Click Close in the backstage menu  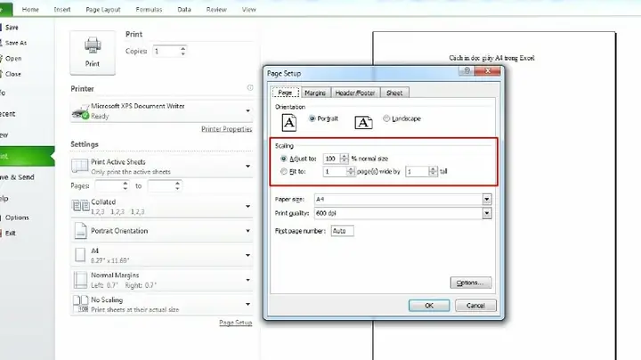(x=13, y=74)
